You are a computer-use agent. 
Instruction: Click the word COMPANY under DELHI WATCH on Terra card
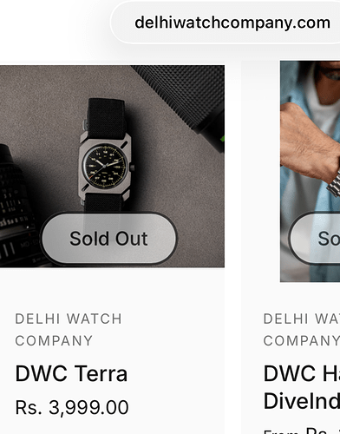point(54,340)
